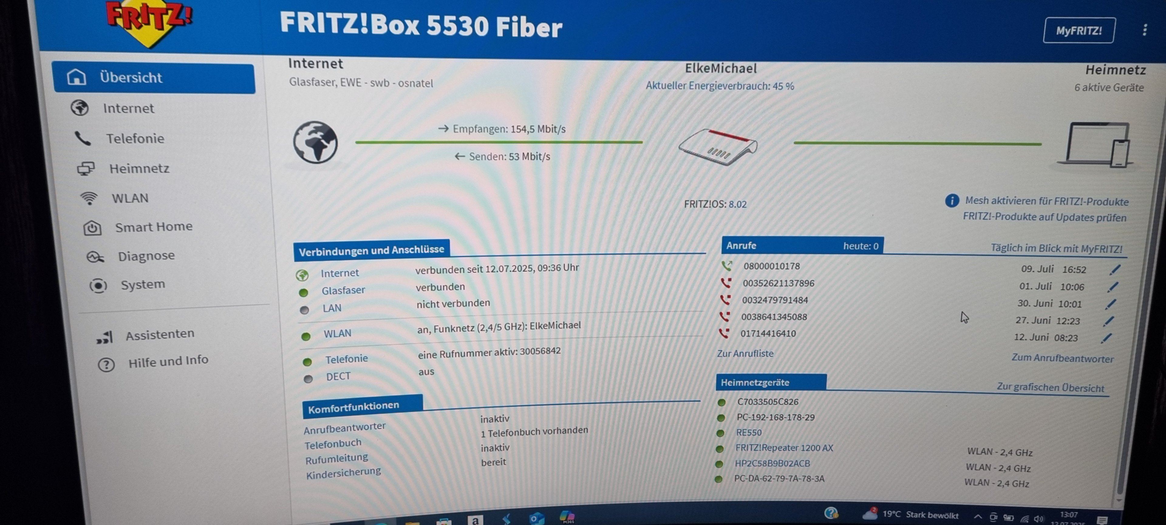
Task: Open the WLAN menu section
Action: click(x=130, y=198)
